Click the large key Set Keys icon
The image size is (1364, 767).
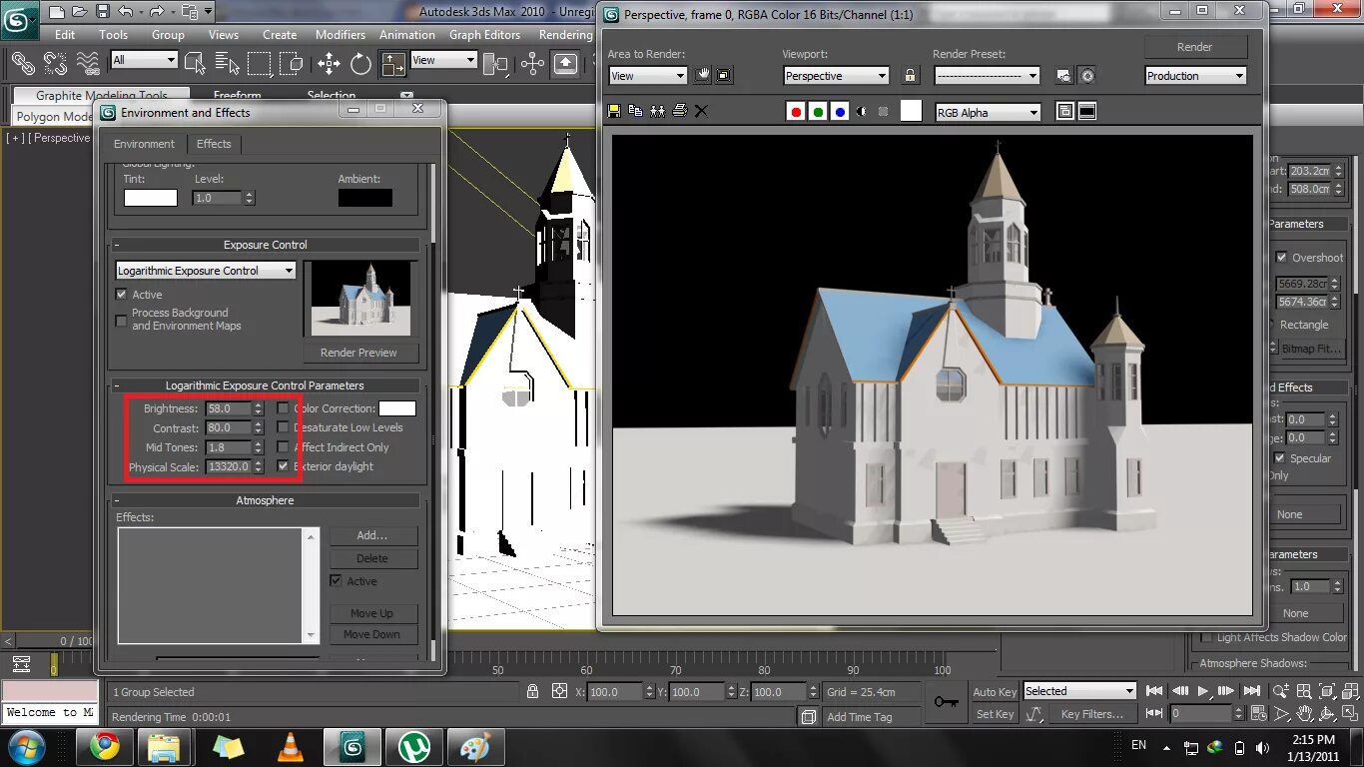click(946, 702)
